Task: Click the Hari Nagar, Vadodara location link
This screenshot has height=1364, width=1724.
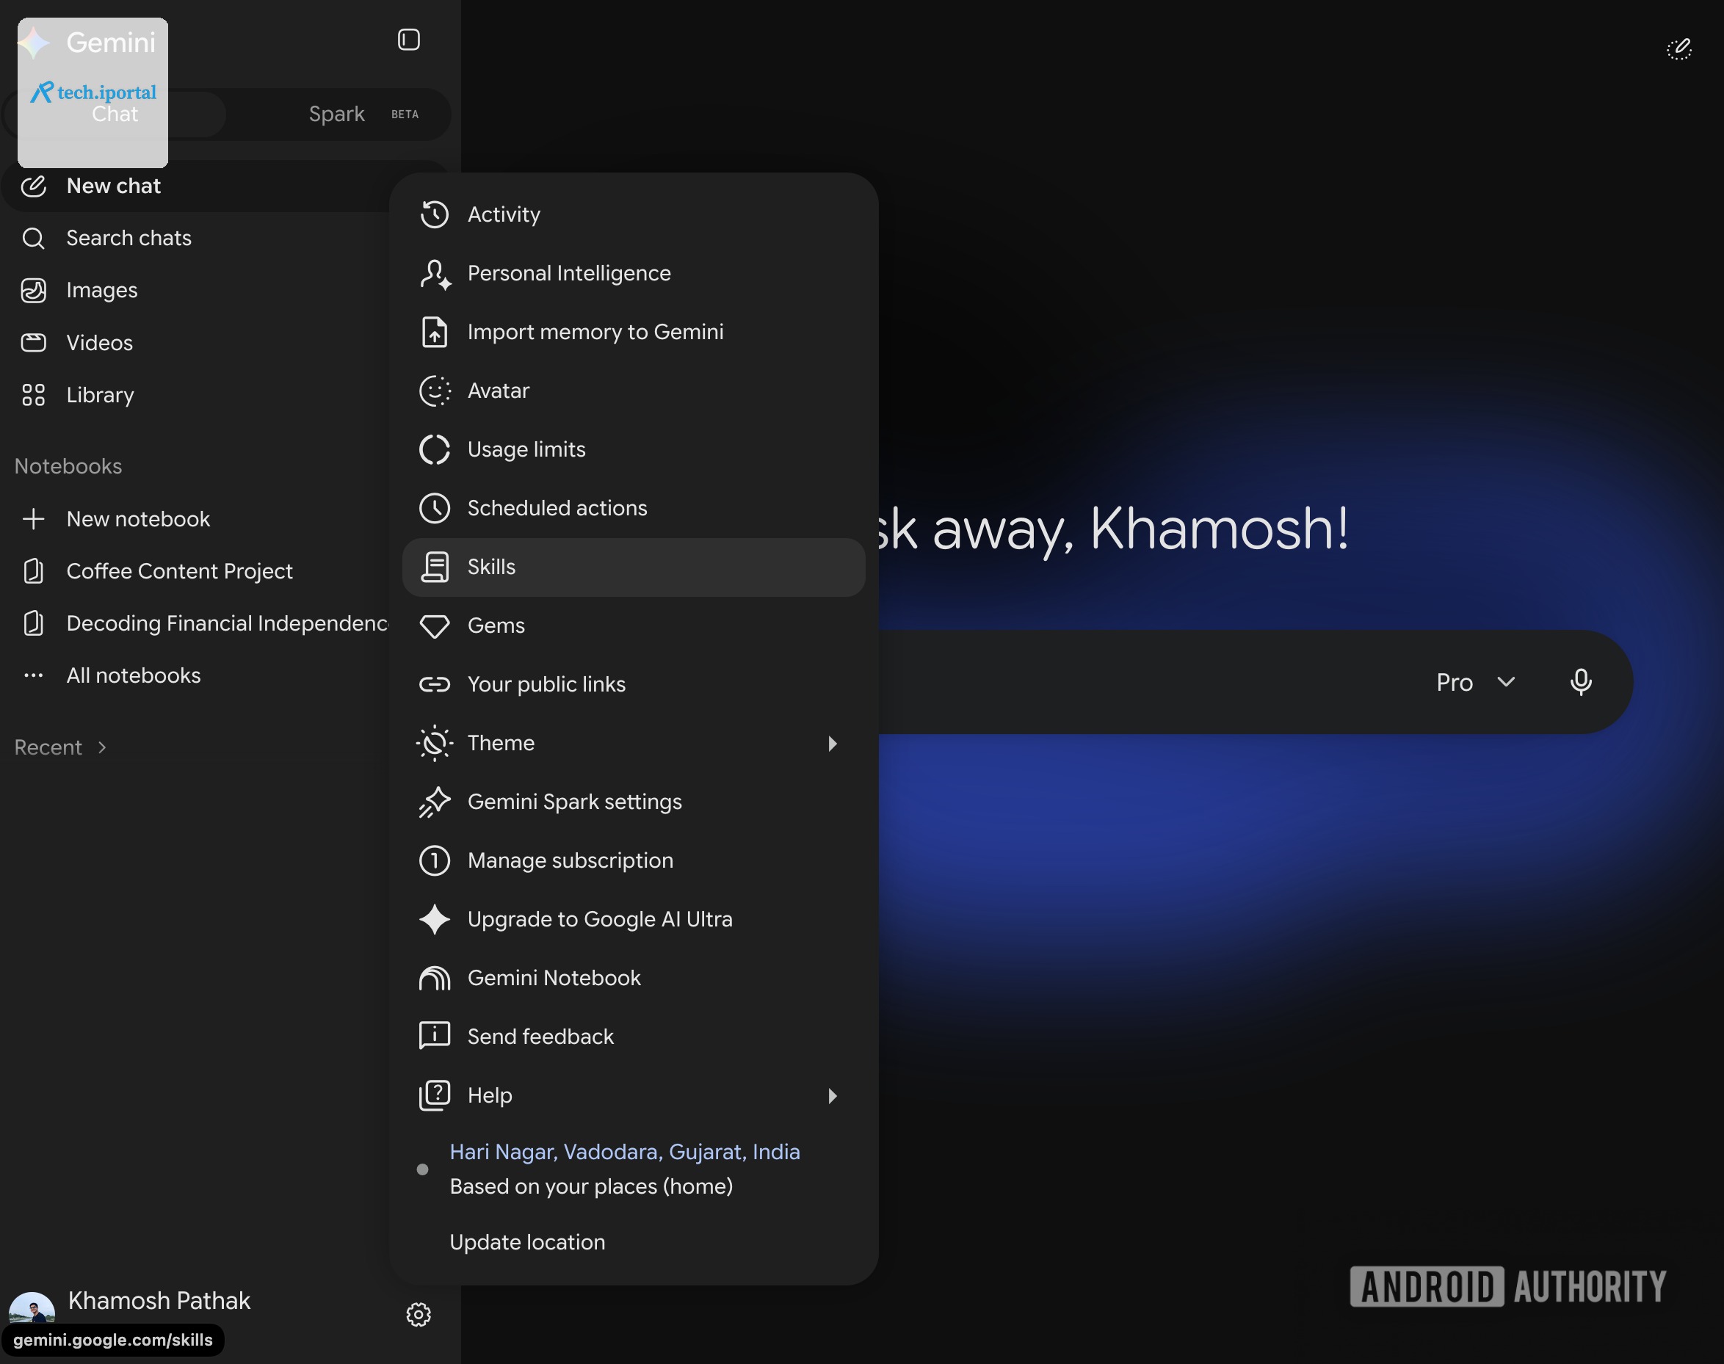Action: [624, 1152]
